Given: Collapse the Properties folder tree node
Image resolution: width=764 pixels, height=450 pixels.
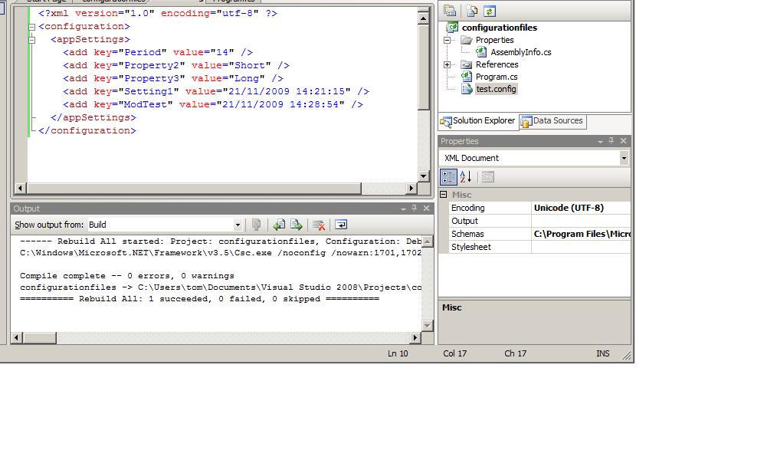Looking at the screenshot, I should (x=448, y=40).
